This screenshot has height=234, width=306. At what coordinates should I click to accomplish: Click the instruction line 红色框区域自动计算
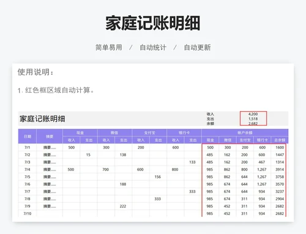coord(56,90)
